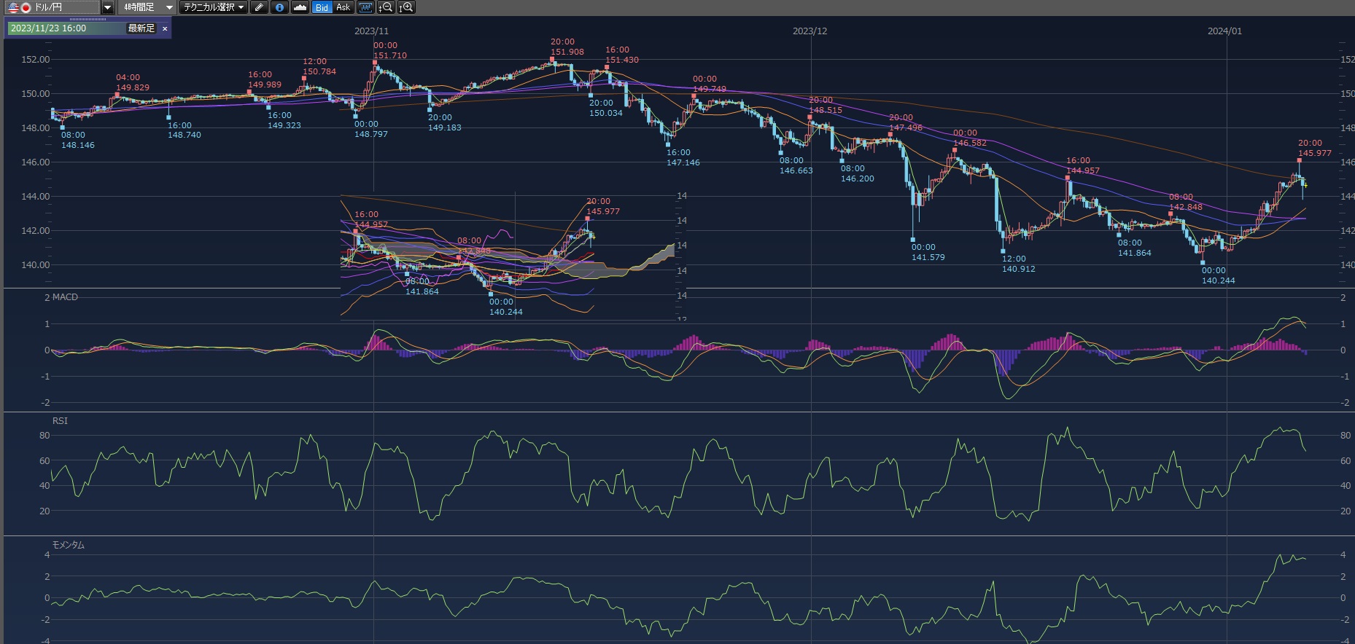Zoom out vertically with the minus magnifier
This screenshot has height=644, width=1355.
pyautogui.click(x=386, y=7)
